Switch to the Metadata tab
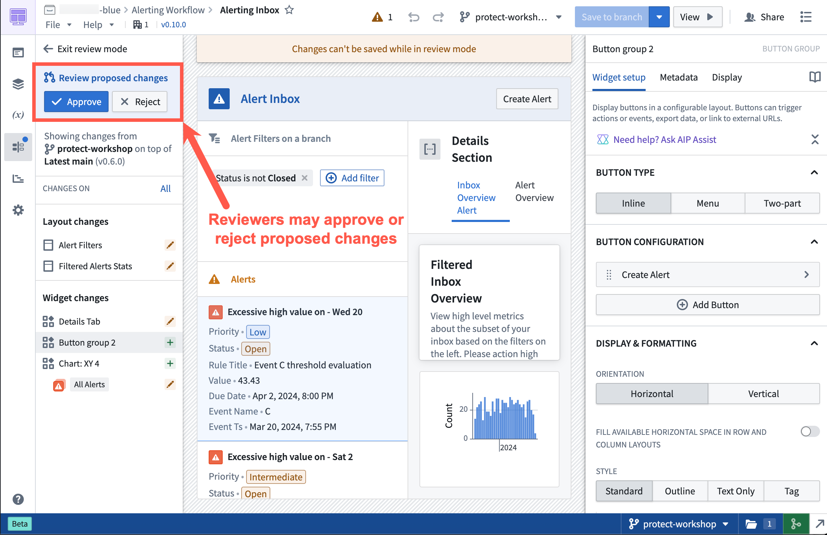 (679, 77)
